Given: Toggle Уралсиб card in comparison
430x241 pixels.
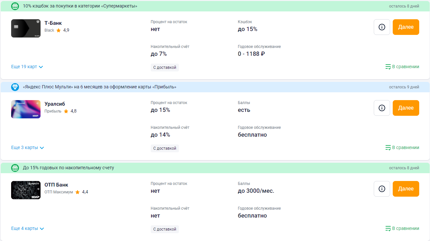Looking at the screenshot, I should tap(402, 147).
